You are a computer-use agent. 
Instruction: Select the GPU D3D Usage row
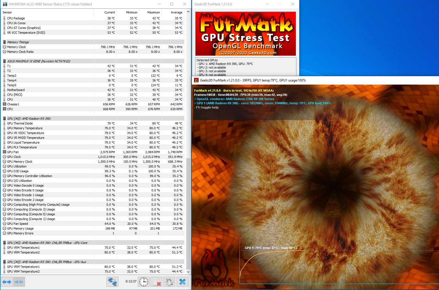(93, 171)
